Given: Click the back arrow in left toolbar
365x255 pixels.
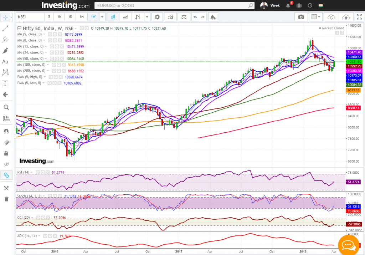Looking at the screenshot, I should (5, 95).
